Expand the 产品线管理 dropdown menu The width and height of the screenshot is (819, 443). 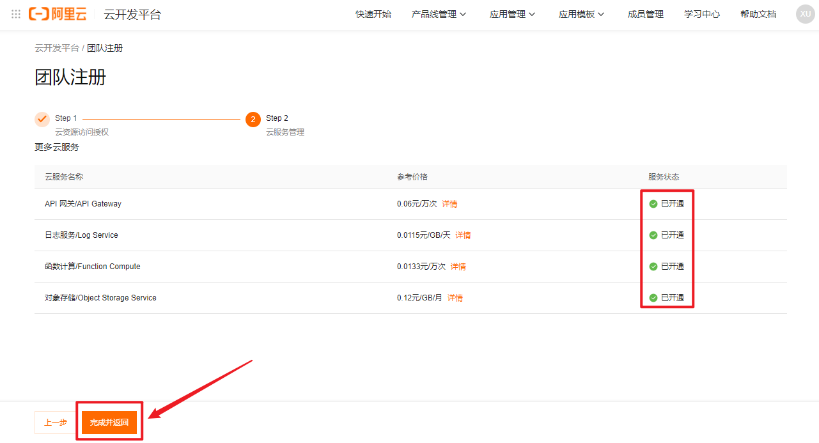(x=439, y=14)
